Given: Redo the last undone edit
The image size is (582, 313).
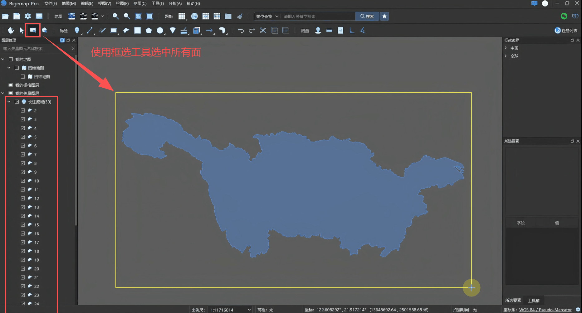Looking at the screenshot, I should 252,30.
